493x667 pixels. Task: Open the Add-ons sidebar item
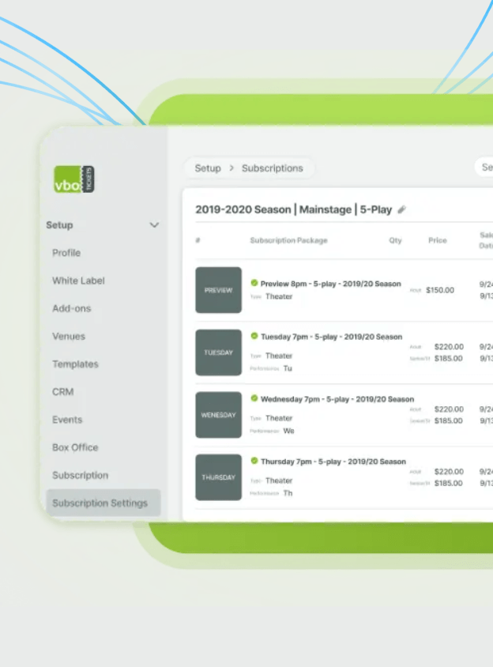pyautogui.click(x=71, y=308)
